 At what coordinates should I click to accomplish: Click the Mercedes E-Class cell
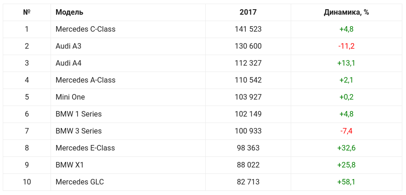85,148
